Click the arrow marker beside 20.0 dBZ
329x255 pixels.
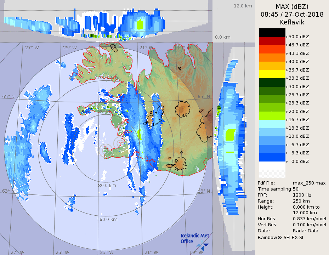[x=287, y=112]
